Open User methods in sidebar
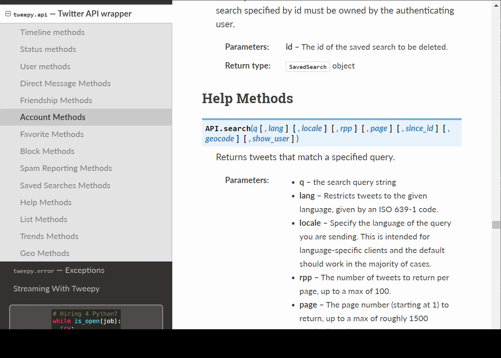This screenshot has height=358, width=501. tap(45, 67)
